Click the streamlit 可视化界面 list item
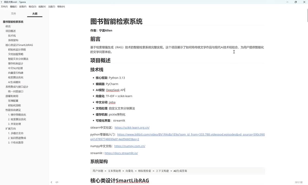The height and width of the screenshot is (185, 308). point(110,120)
